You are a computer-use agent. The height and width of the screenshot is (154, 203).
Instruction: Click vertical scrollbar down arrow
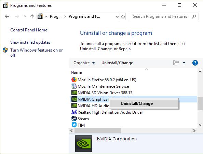click(200, 125)
